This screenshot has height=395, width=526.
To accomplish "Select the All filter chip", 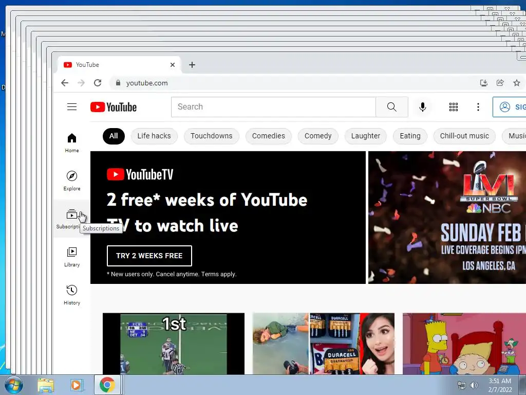I will 114,136.
